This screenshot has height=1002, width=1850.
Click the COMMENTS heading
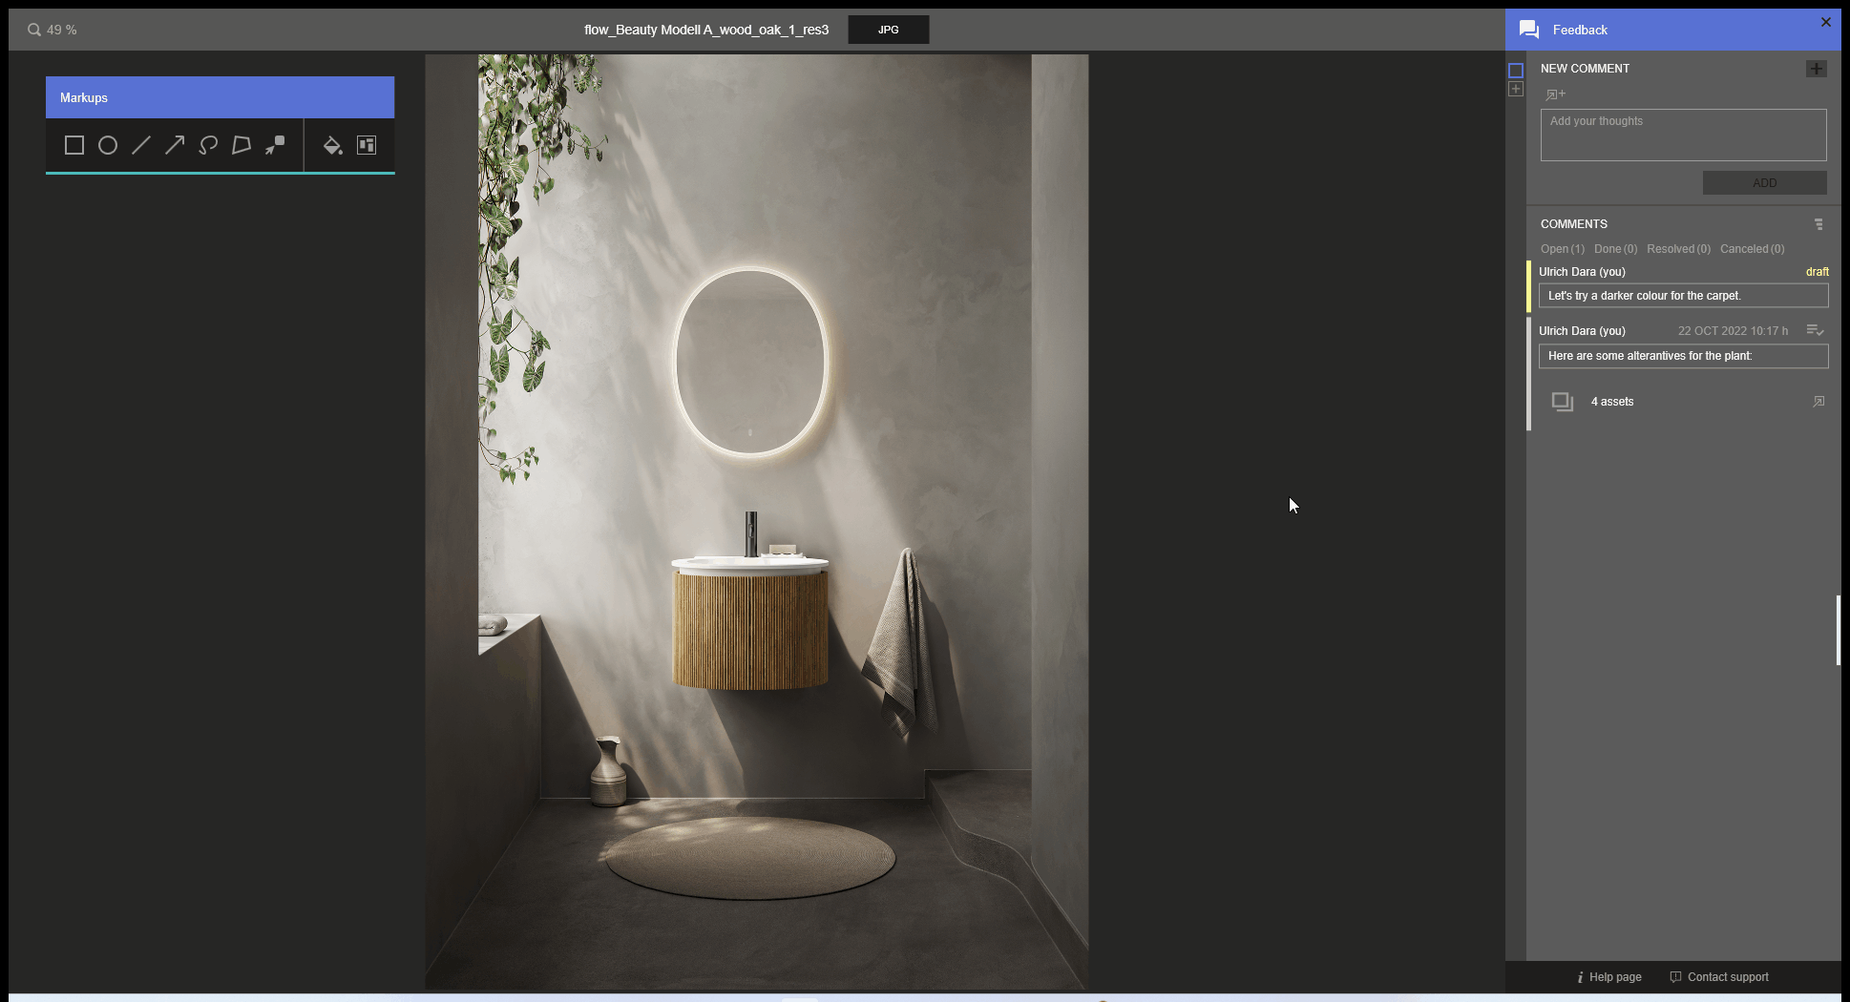point(1574,224)
